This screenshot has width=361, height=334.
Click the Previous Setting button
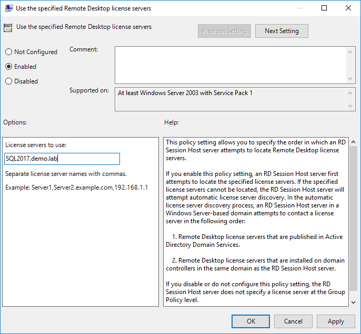tap(224, 31)
